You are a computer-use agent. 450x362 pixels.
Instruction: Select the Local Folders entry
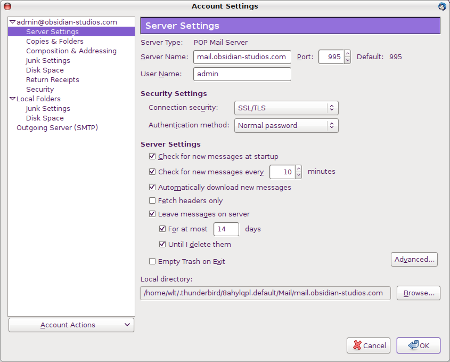38,99
